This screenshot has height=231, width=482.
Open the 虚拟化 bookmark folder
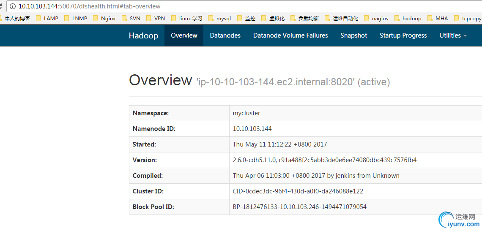273,19
